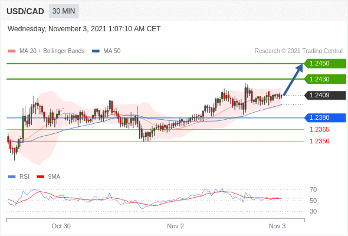The image size is (348, 236).
Task: Click the blue RSI legend swatch
Action: point(12,177)
